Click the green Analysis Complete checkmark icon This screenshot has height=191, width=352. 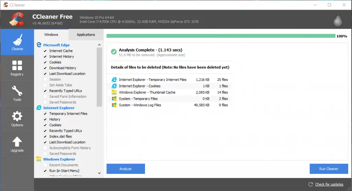[113, 52]
